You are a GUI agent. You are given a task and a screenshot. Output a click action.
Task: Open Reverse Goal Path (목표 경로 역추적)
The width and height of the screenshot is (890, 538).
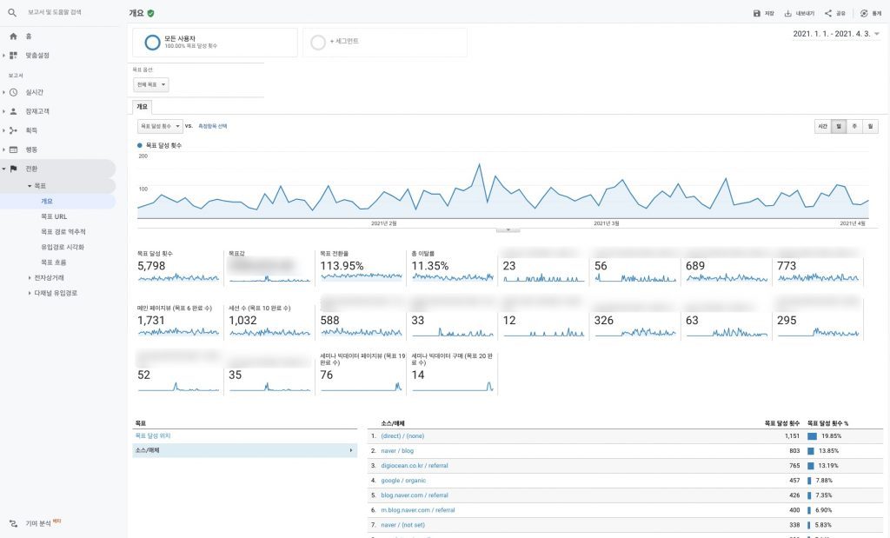click(63, 231)
